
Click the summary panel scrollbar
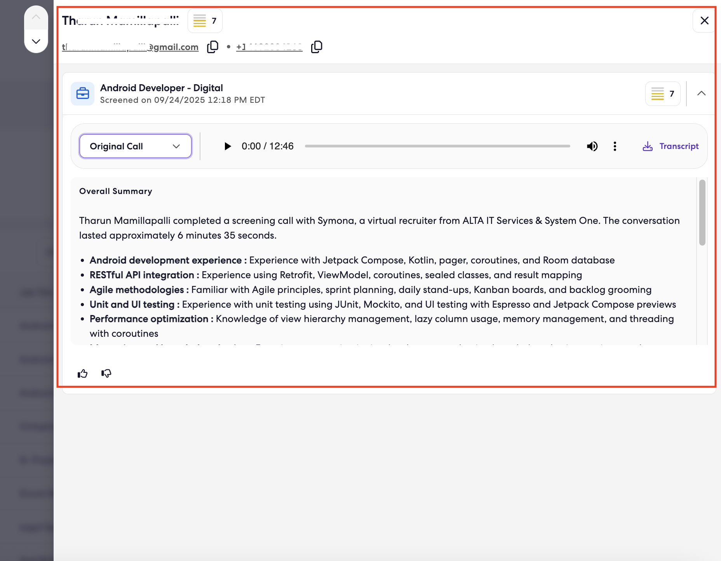point(702,212)
